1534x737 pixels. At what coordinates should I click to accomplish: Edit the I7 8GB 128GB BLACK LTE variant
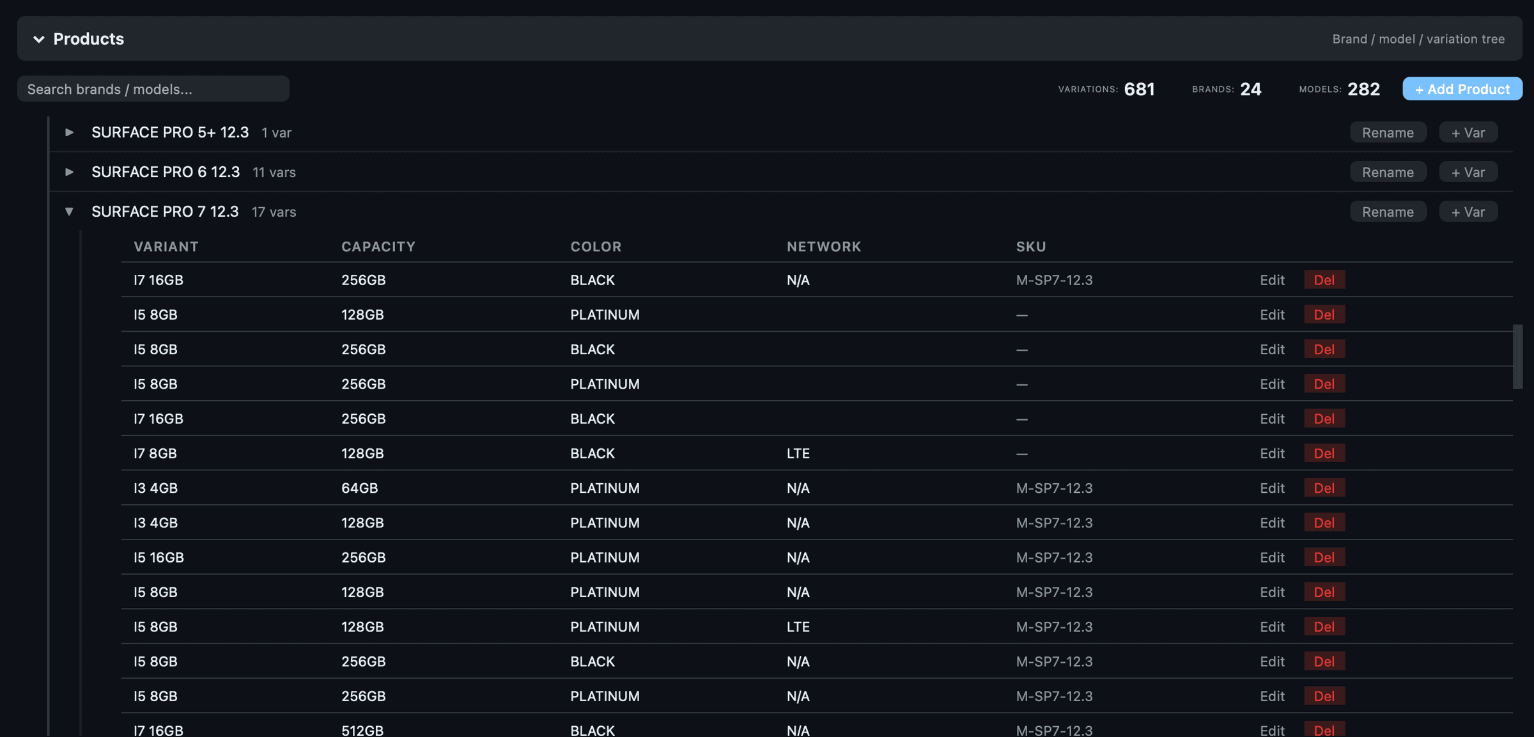1272,453
